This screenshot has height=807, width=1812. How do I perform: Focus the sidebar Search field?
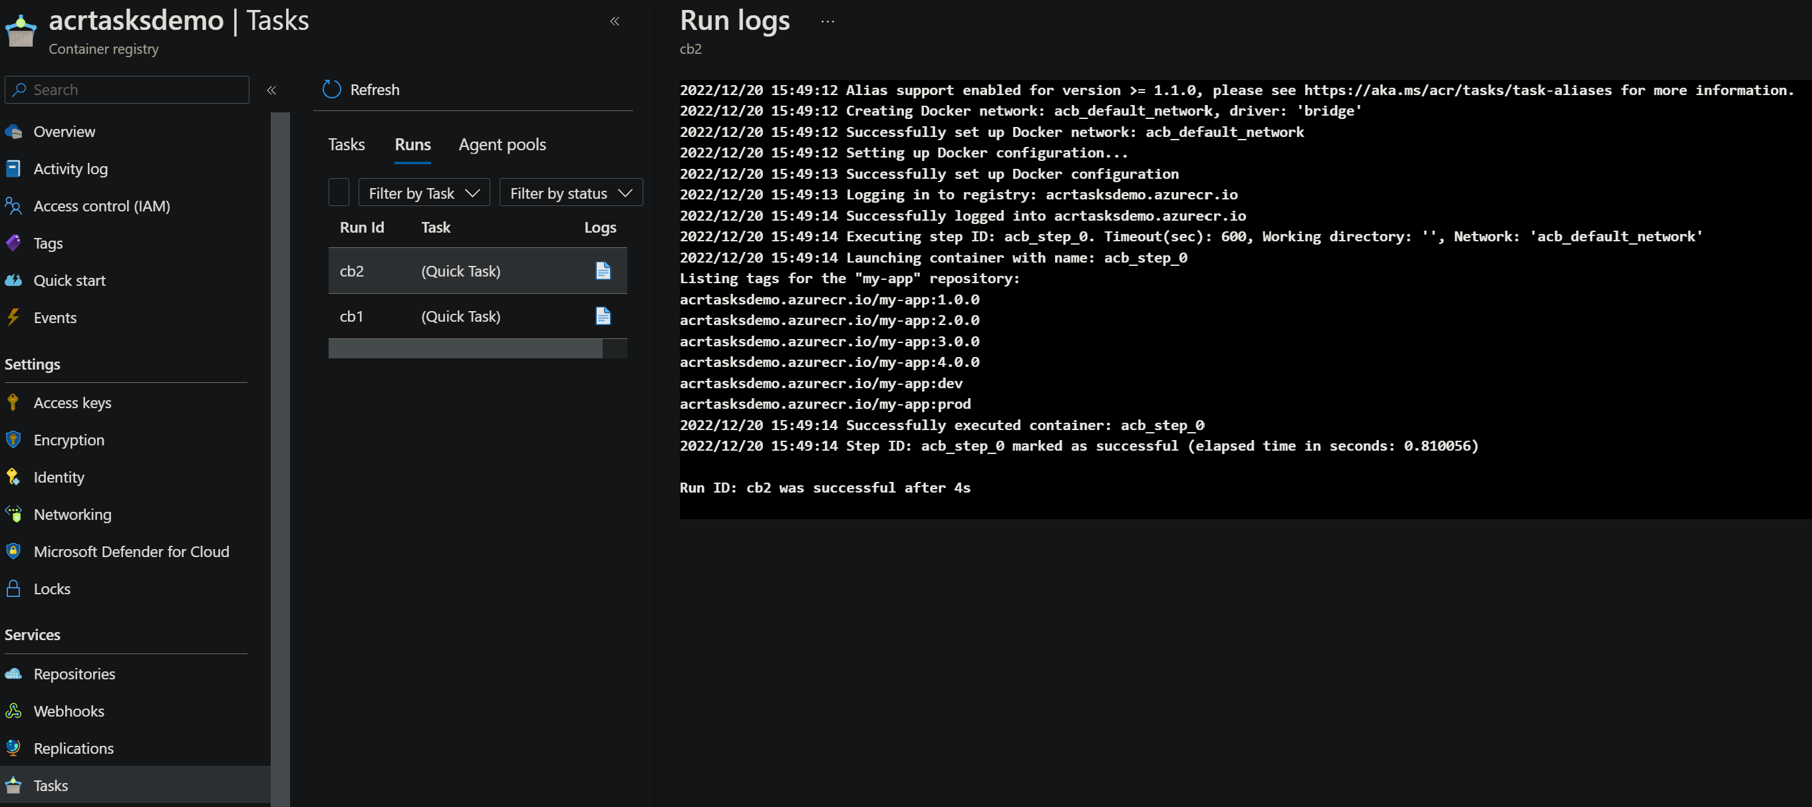coord(126,90)
